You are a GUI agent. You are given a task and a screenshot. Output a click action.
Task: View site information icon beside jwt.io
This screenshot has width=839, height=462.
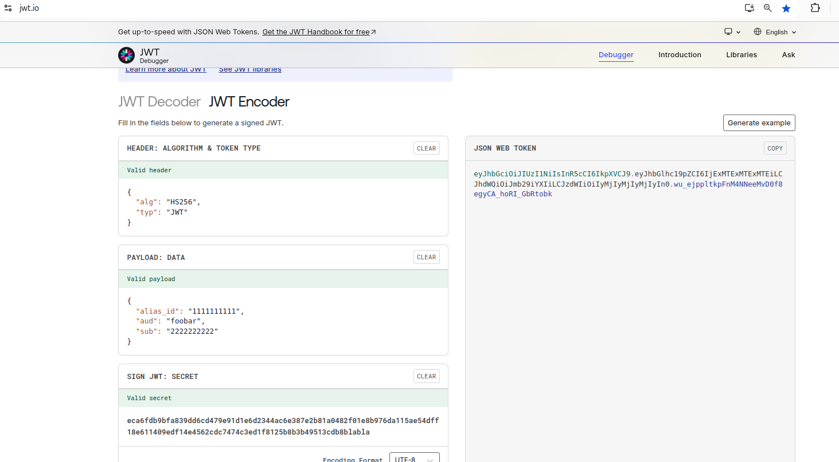tap(8, 8)
